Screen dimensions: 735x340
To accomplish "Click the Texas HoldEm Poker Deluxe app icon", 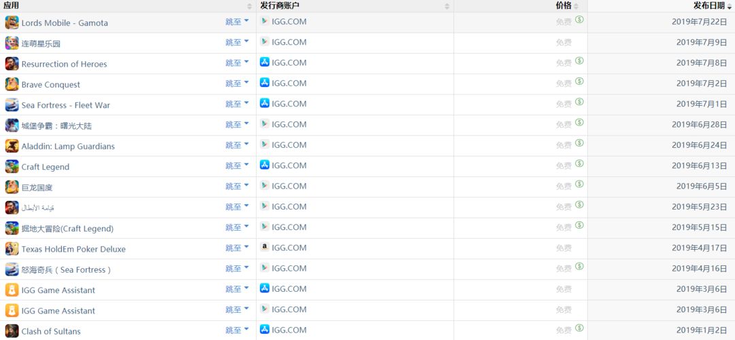I will coord(12,249).
